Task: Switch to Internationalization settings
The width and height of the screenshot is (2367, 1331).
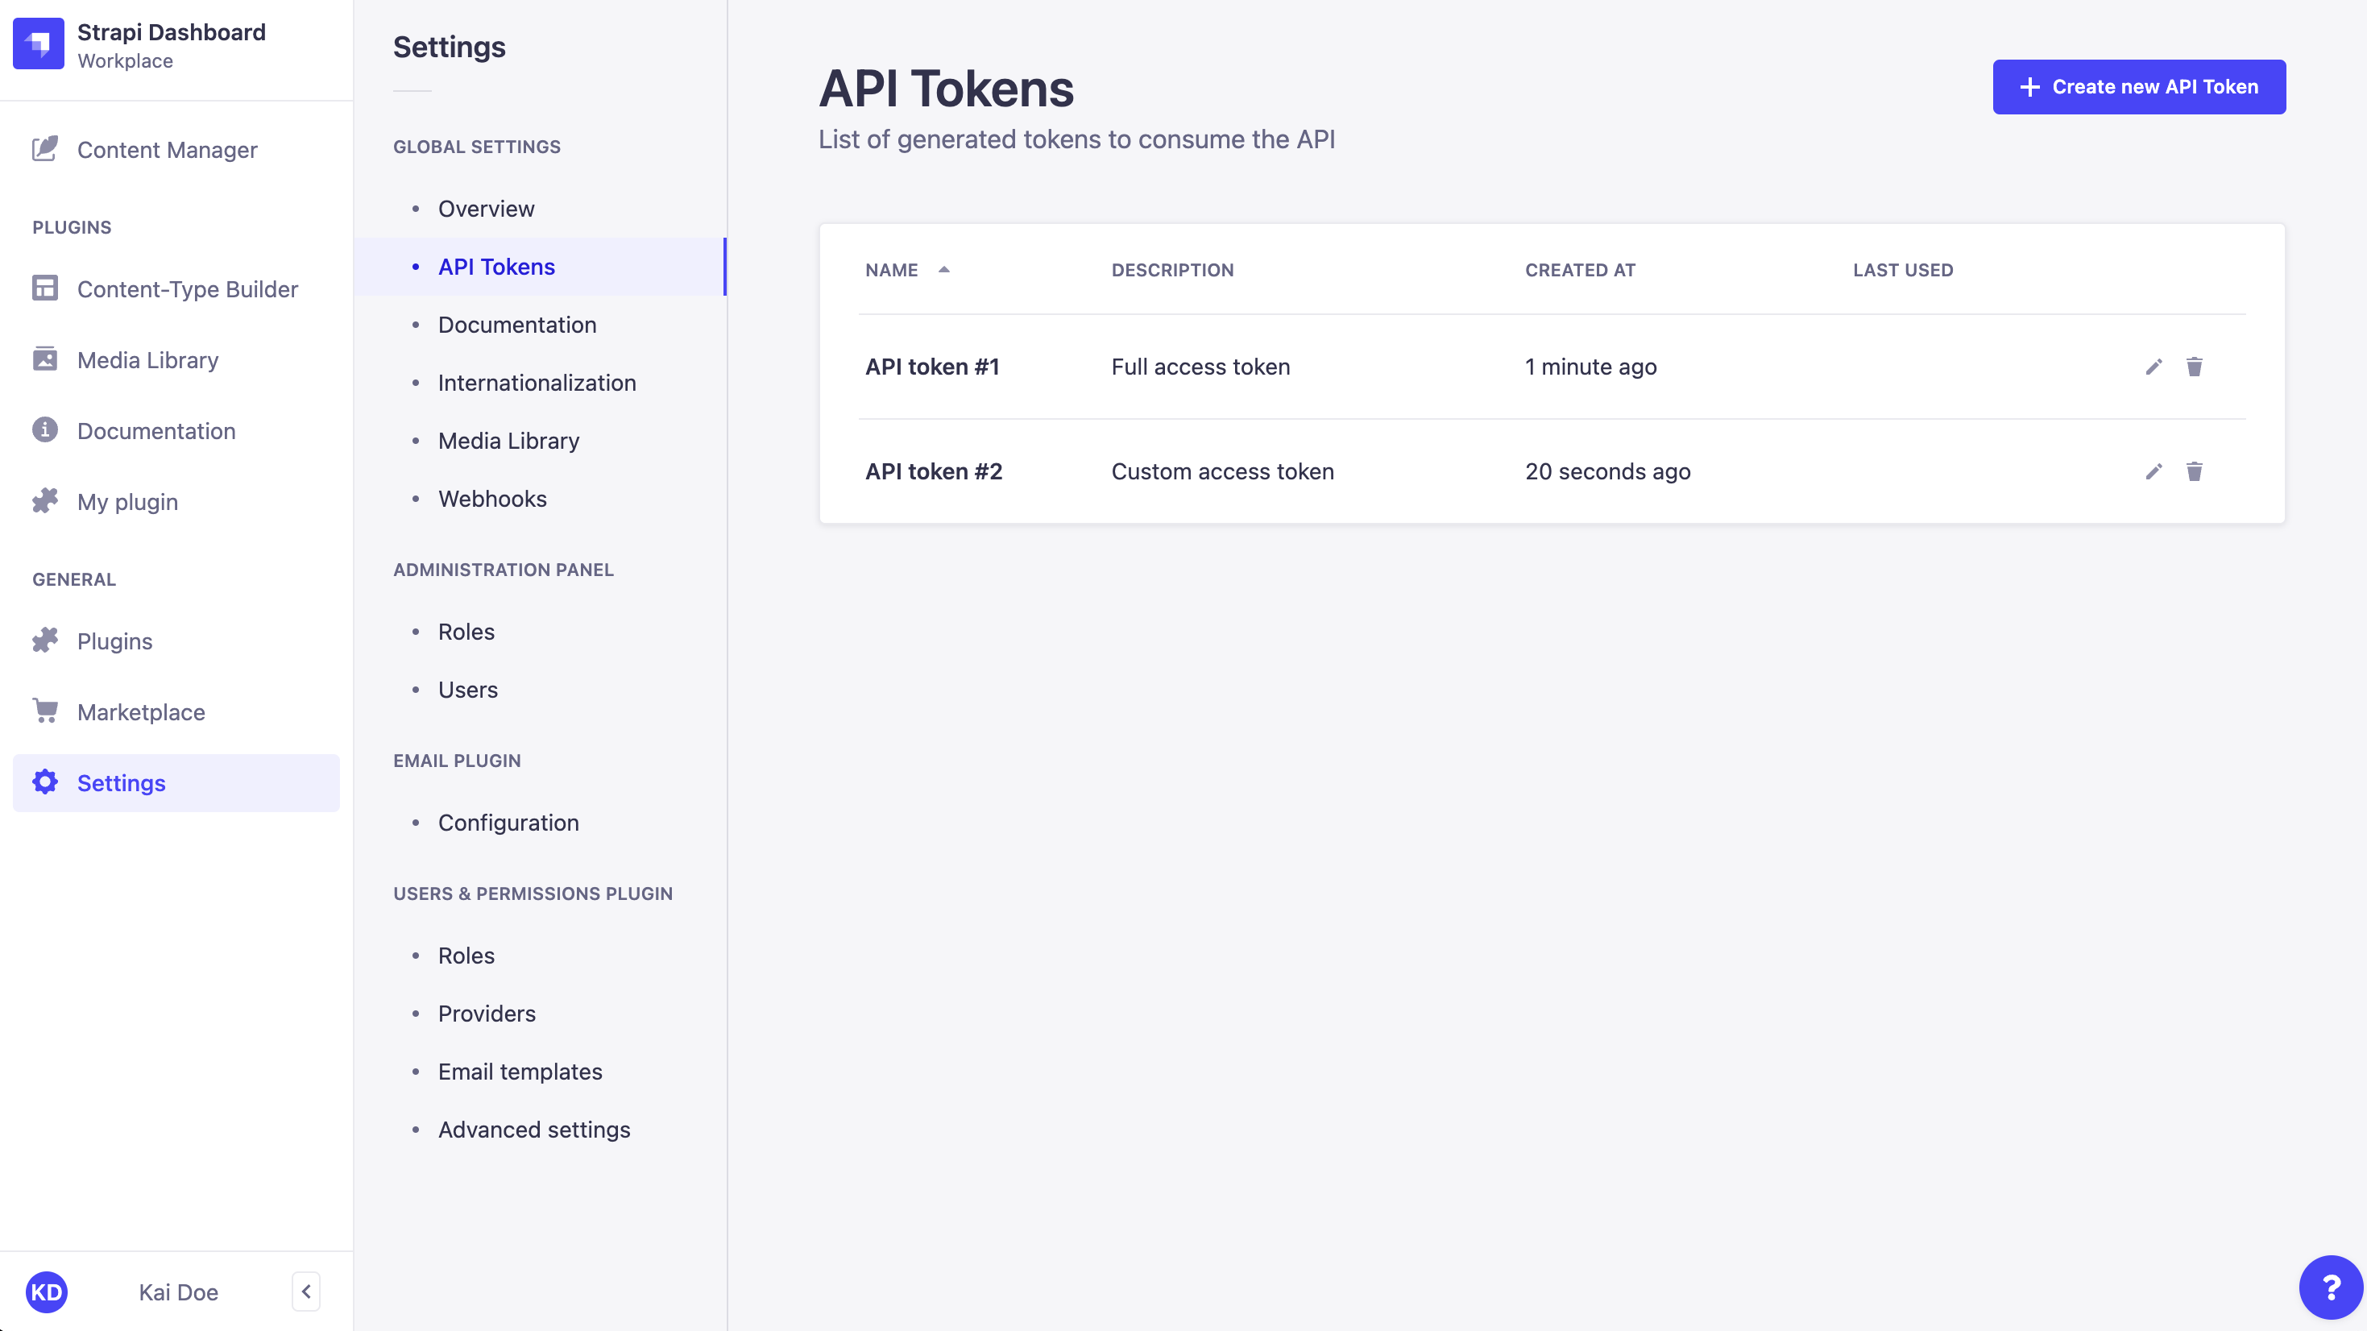Action: pos(537,383)
